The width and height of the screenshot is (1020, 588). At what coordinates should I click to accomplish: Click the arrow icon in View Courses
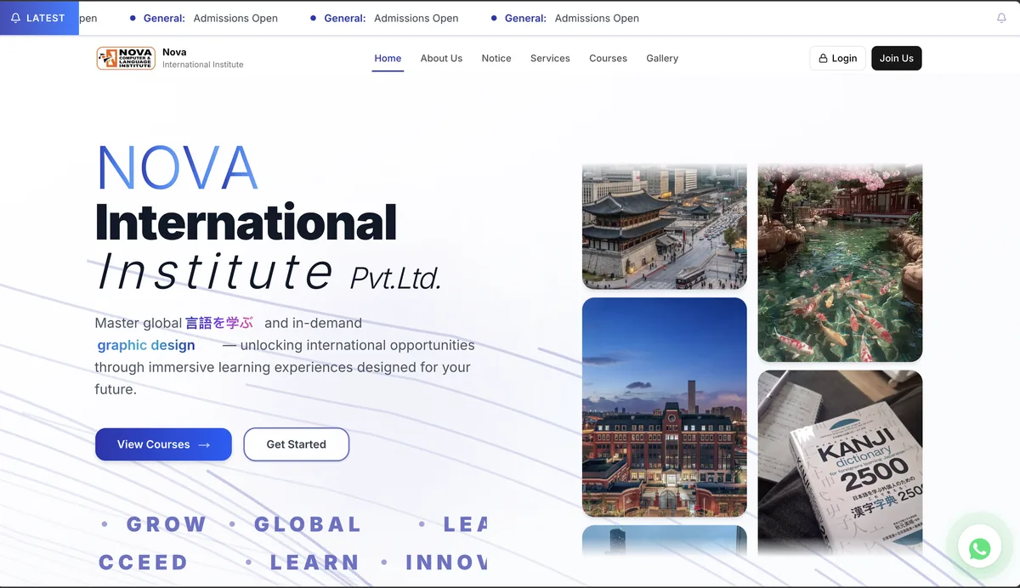click(204, 444)
